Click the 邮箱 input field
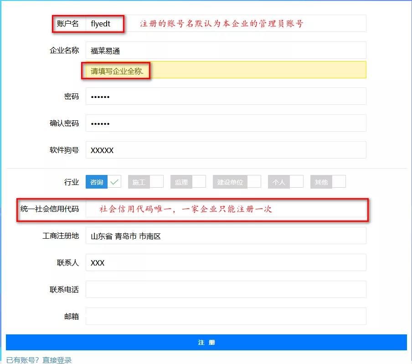412x364 pixels. pos(226,316)
